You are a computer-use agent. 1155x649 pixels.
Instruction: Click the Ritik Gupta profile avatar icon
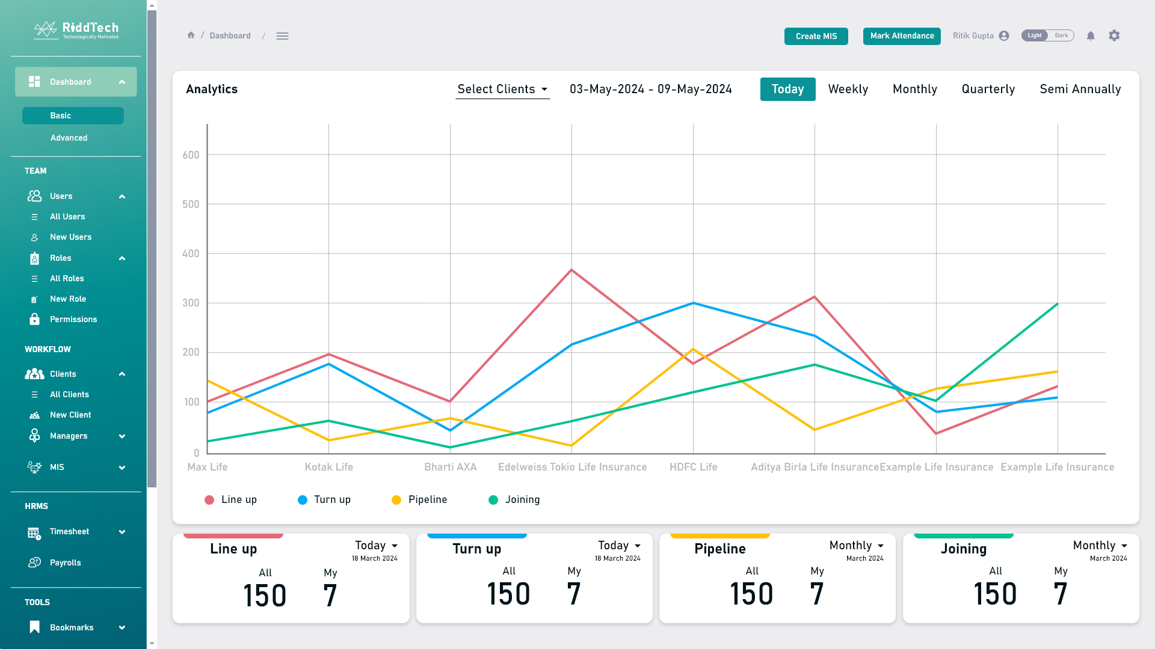1004,35
